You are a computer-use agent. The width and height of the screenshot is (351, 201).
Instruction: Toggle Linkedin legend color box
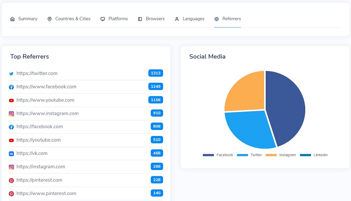[305, 155]
